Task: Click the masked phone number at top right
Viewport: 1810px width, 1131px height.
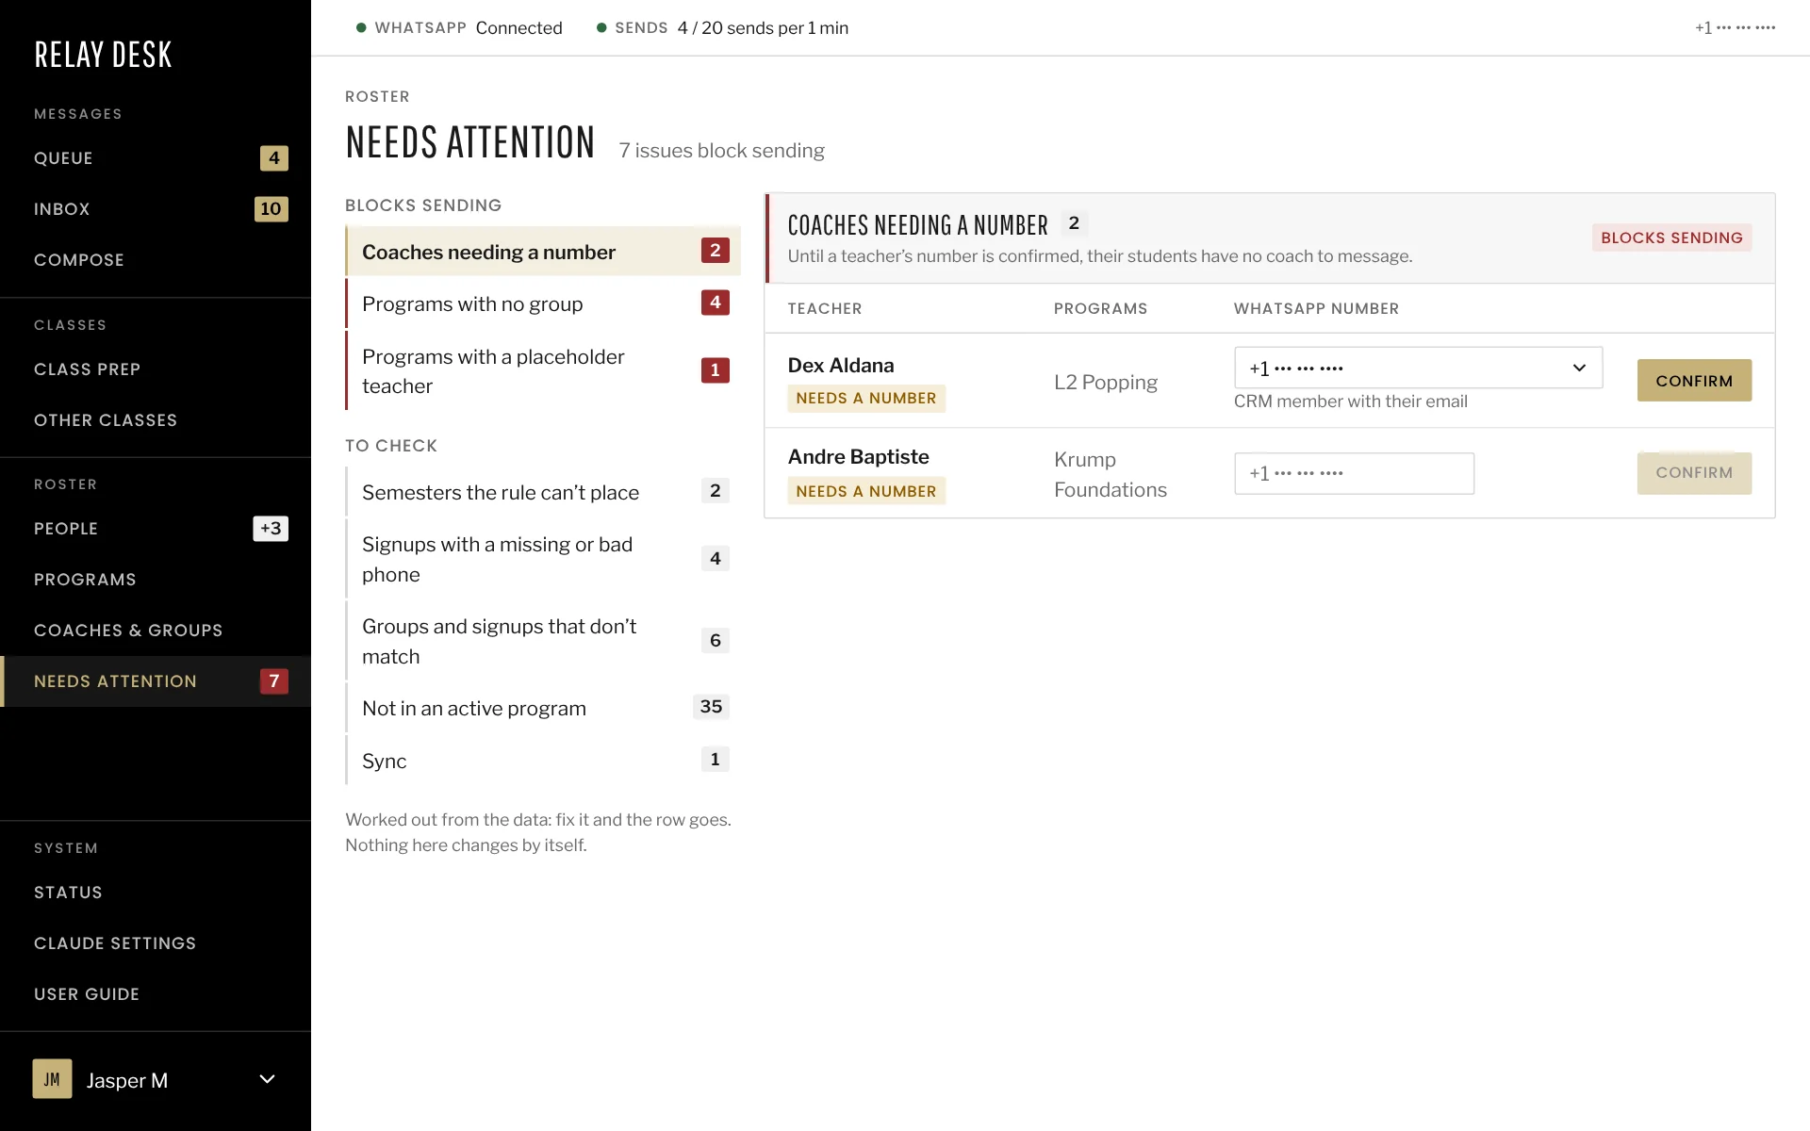Action: click(x=1735, y=28)
